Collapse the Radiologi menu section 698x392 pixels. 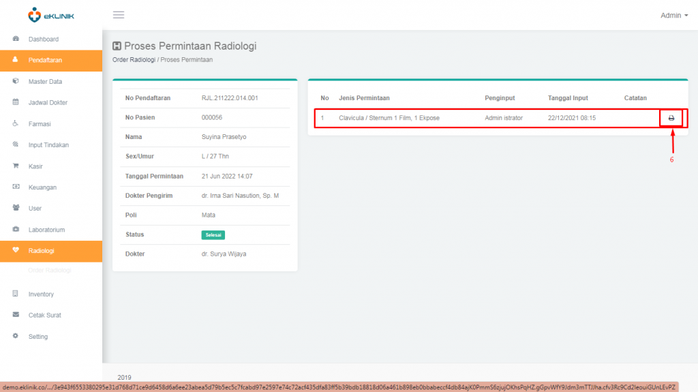pos(41,251)
